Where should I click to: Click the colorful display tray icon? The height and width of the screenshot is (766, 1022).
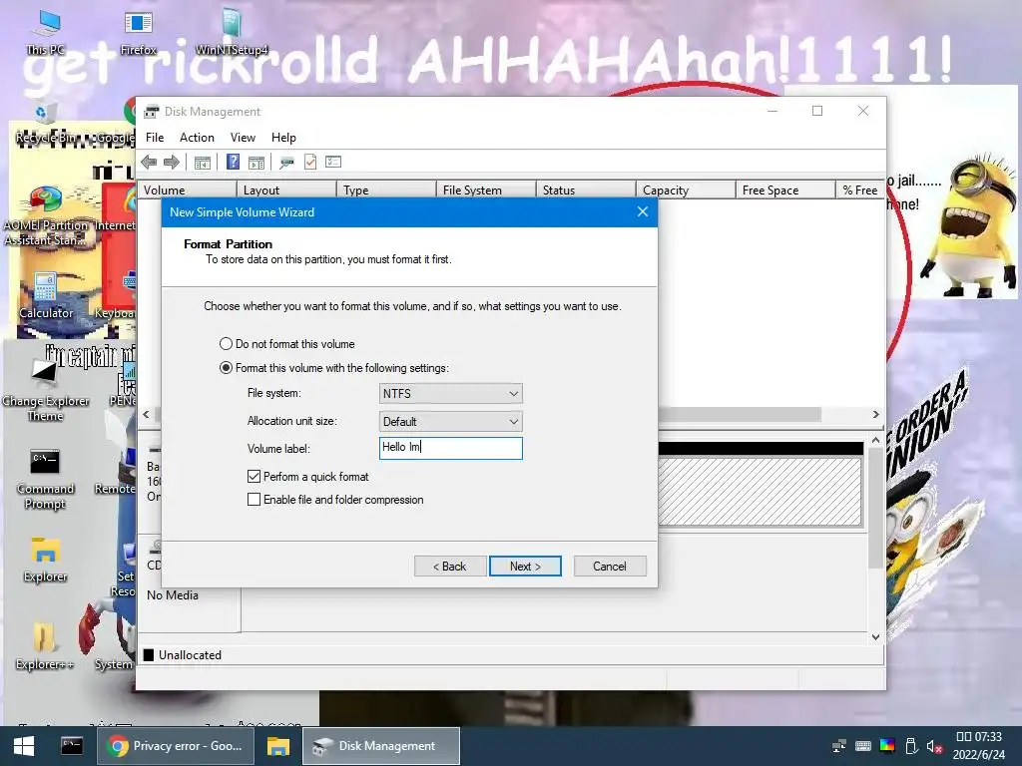tap(887, 746)
